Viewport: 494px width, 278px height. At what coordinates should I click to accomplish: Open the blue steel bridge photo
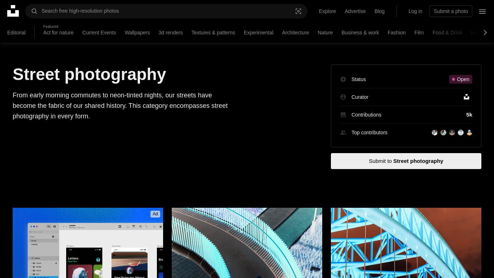[x=406, y=243]
